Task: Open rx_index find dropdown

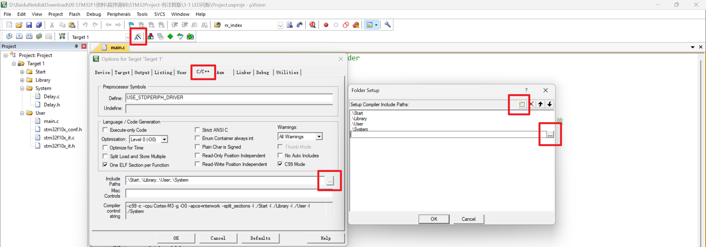Action: tap(280, 25)
